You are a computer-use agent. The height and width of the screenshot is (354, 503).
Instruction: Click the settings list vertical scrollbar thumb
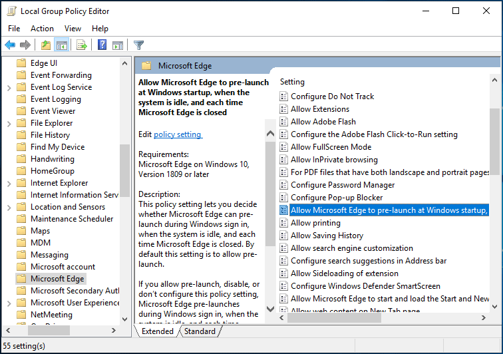pos(494,142)
